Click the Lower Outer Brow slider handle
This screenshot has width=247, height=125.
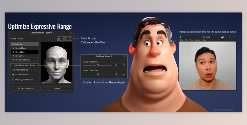[x=98, y=74]
